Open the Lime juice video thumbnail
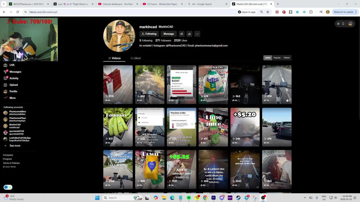The image size is (360, 202). [x=213, y=127]
